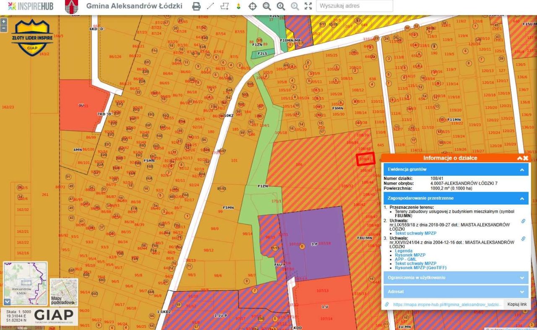The image size is (537, 330).
Task: Click parcel number 101 on the map
Action: 234,160
